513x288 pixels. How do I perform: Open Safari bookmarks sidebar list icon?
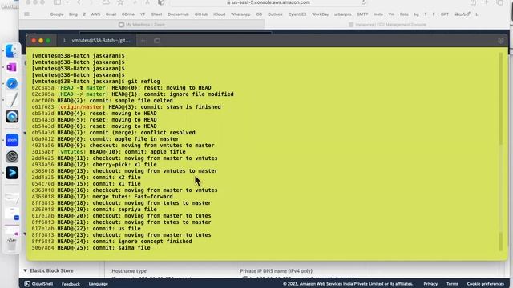coord(26,14)
